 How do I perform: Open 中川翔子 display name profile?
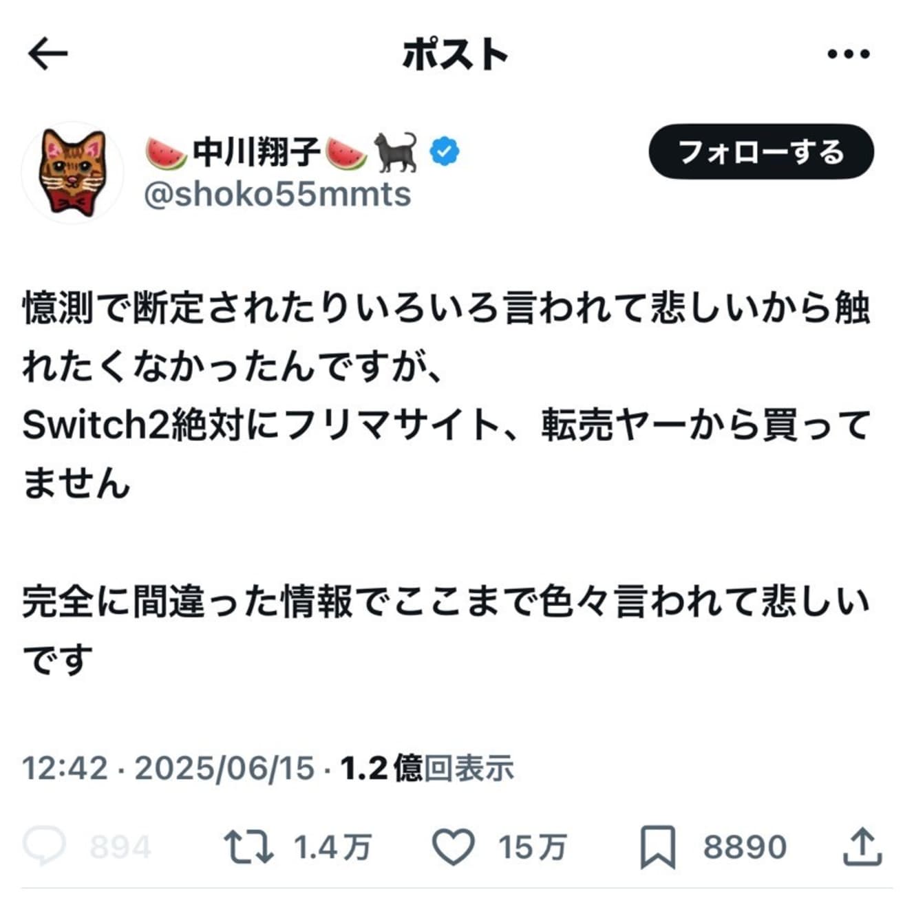tap(257, 152)
